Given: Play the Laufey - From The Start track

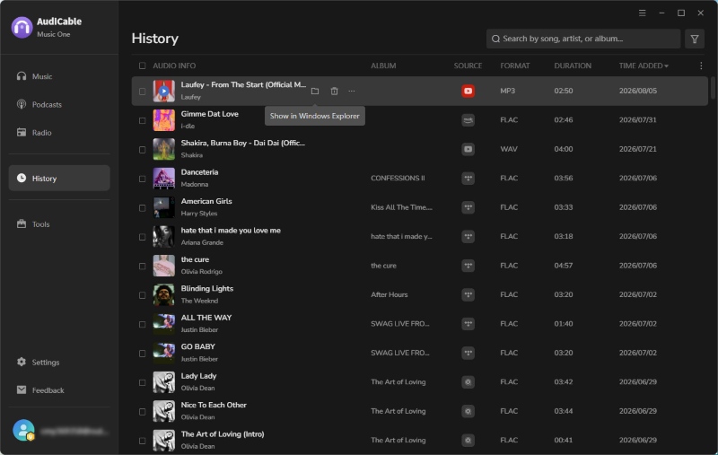Looking at the screenshot, I should click(x=164, y=92).
